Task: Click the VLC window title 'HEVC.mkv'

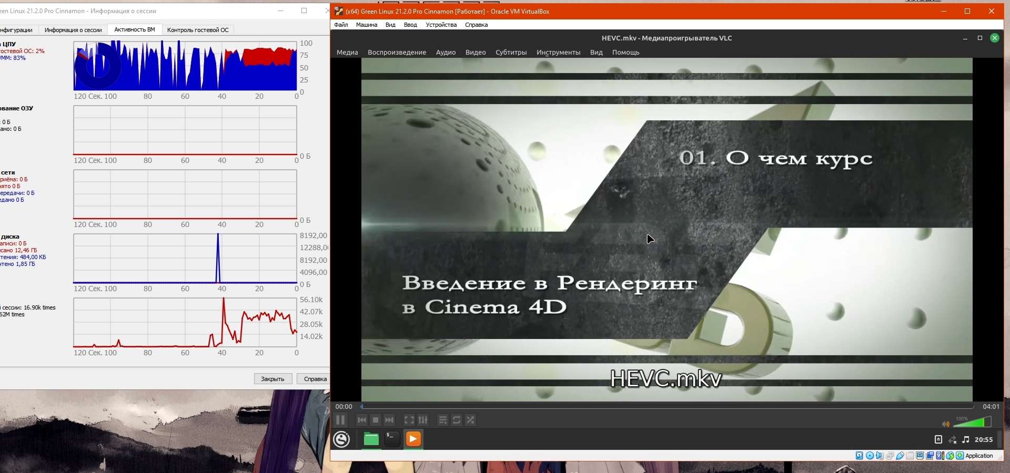Action: pos(666,38)
